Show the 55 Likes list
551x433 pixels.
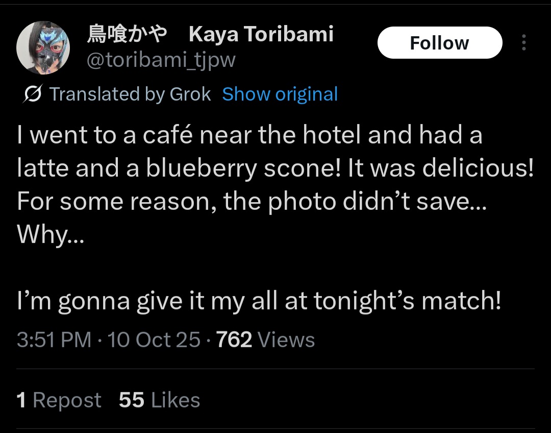pyautogui.click(x=159, y=400)
